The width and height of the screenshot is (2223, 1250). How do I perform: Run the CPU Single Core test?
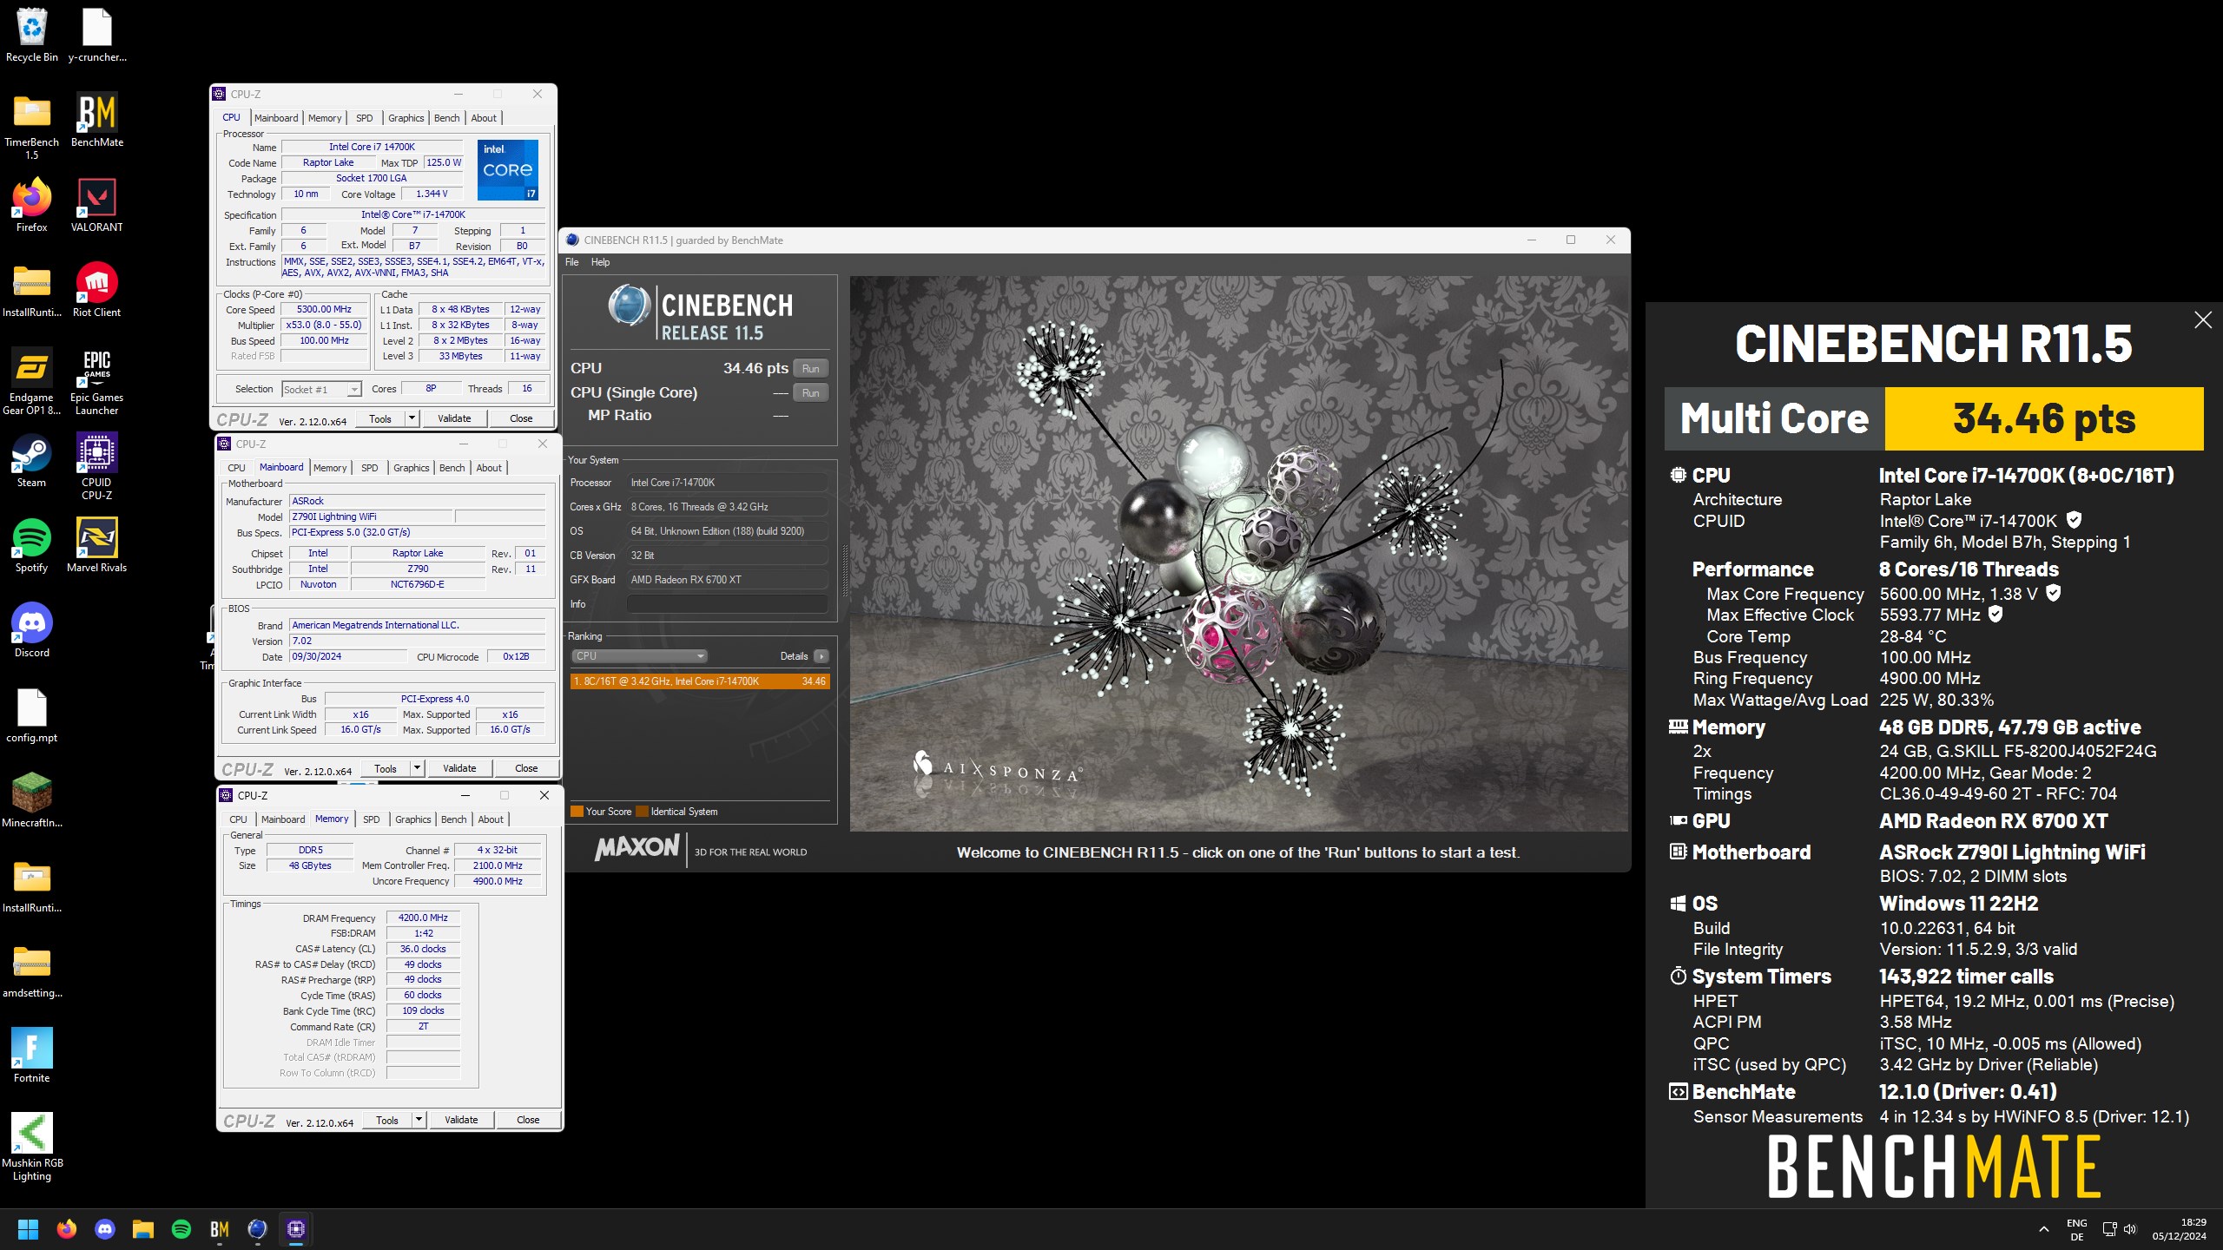coord(810,393)
